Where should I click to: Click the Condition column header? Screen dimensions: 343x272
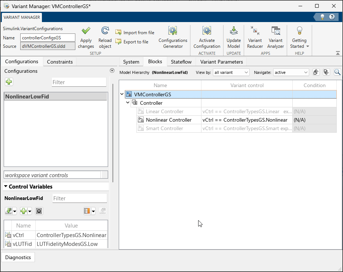(314, 85)
